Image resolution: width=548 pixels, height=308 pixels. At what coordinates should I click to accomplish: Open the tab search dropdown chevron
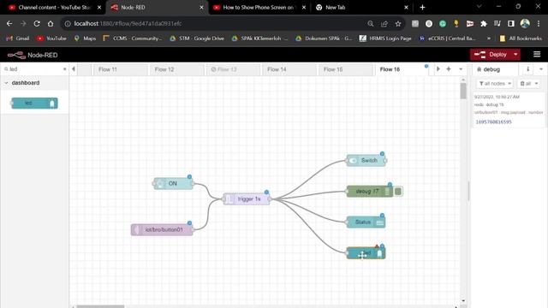tap(479, 7)
